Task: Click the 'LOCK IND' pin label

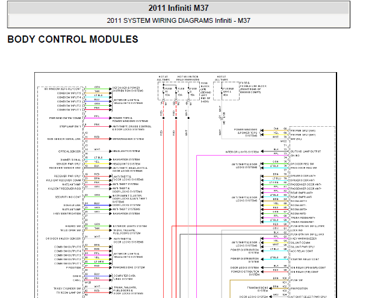Action: 296,231
